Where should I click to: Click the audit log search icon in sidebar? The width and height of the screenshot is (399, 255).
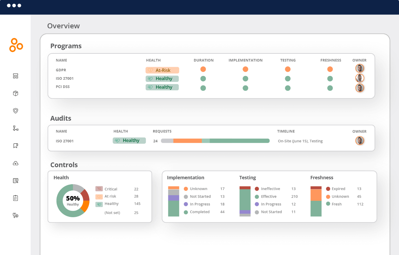(x=15, y=180)
